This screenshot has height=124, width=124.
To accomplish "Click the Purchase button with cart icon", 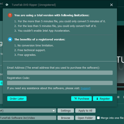I will pos(81,99).
